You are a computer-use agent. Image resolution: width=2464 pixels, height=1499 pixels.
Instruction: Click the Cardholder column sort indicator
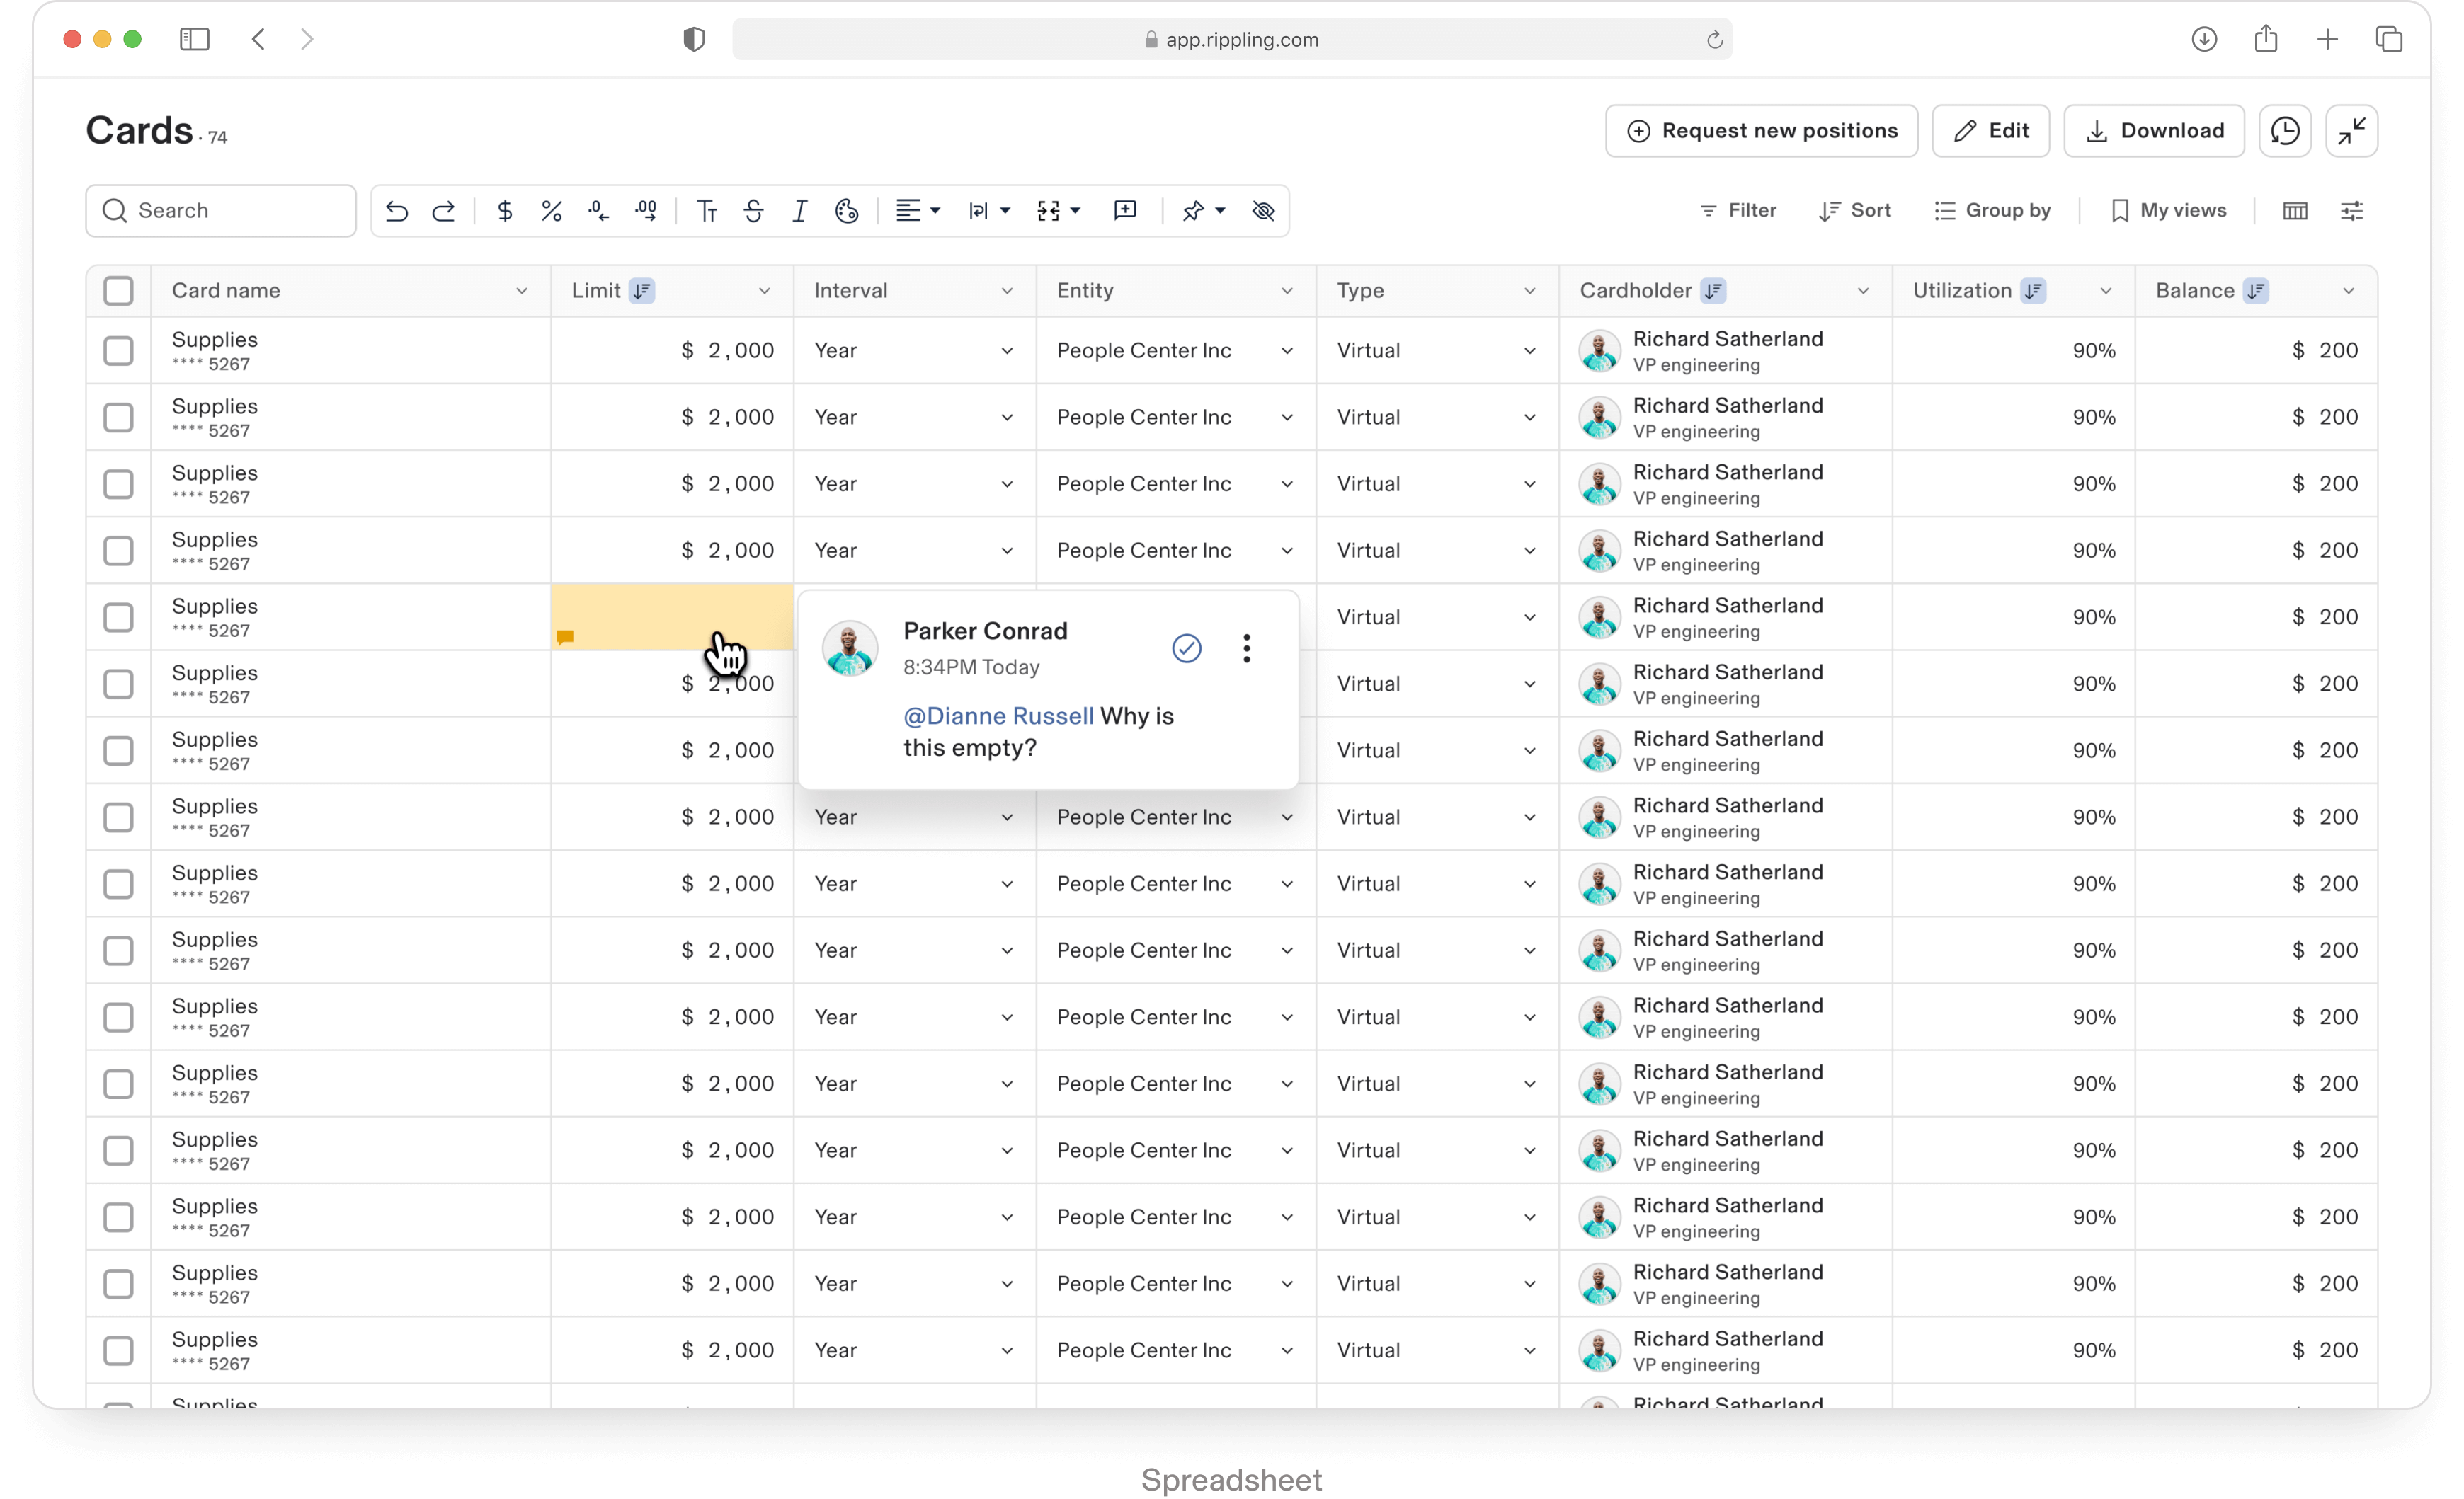[x=1714, y=291]
